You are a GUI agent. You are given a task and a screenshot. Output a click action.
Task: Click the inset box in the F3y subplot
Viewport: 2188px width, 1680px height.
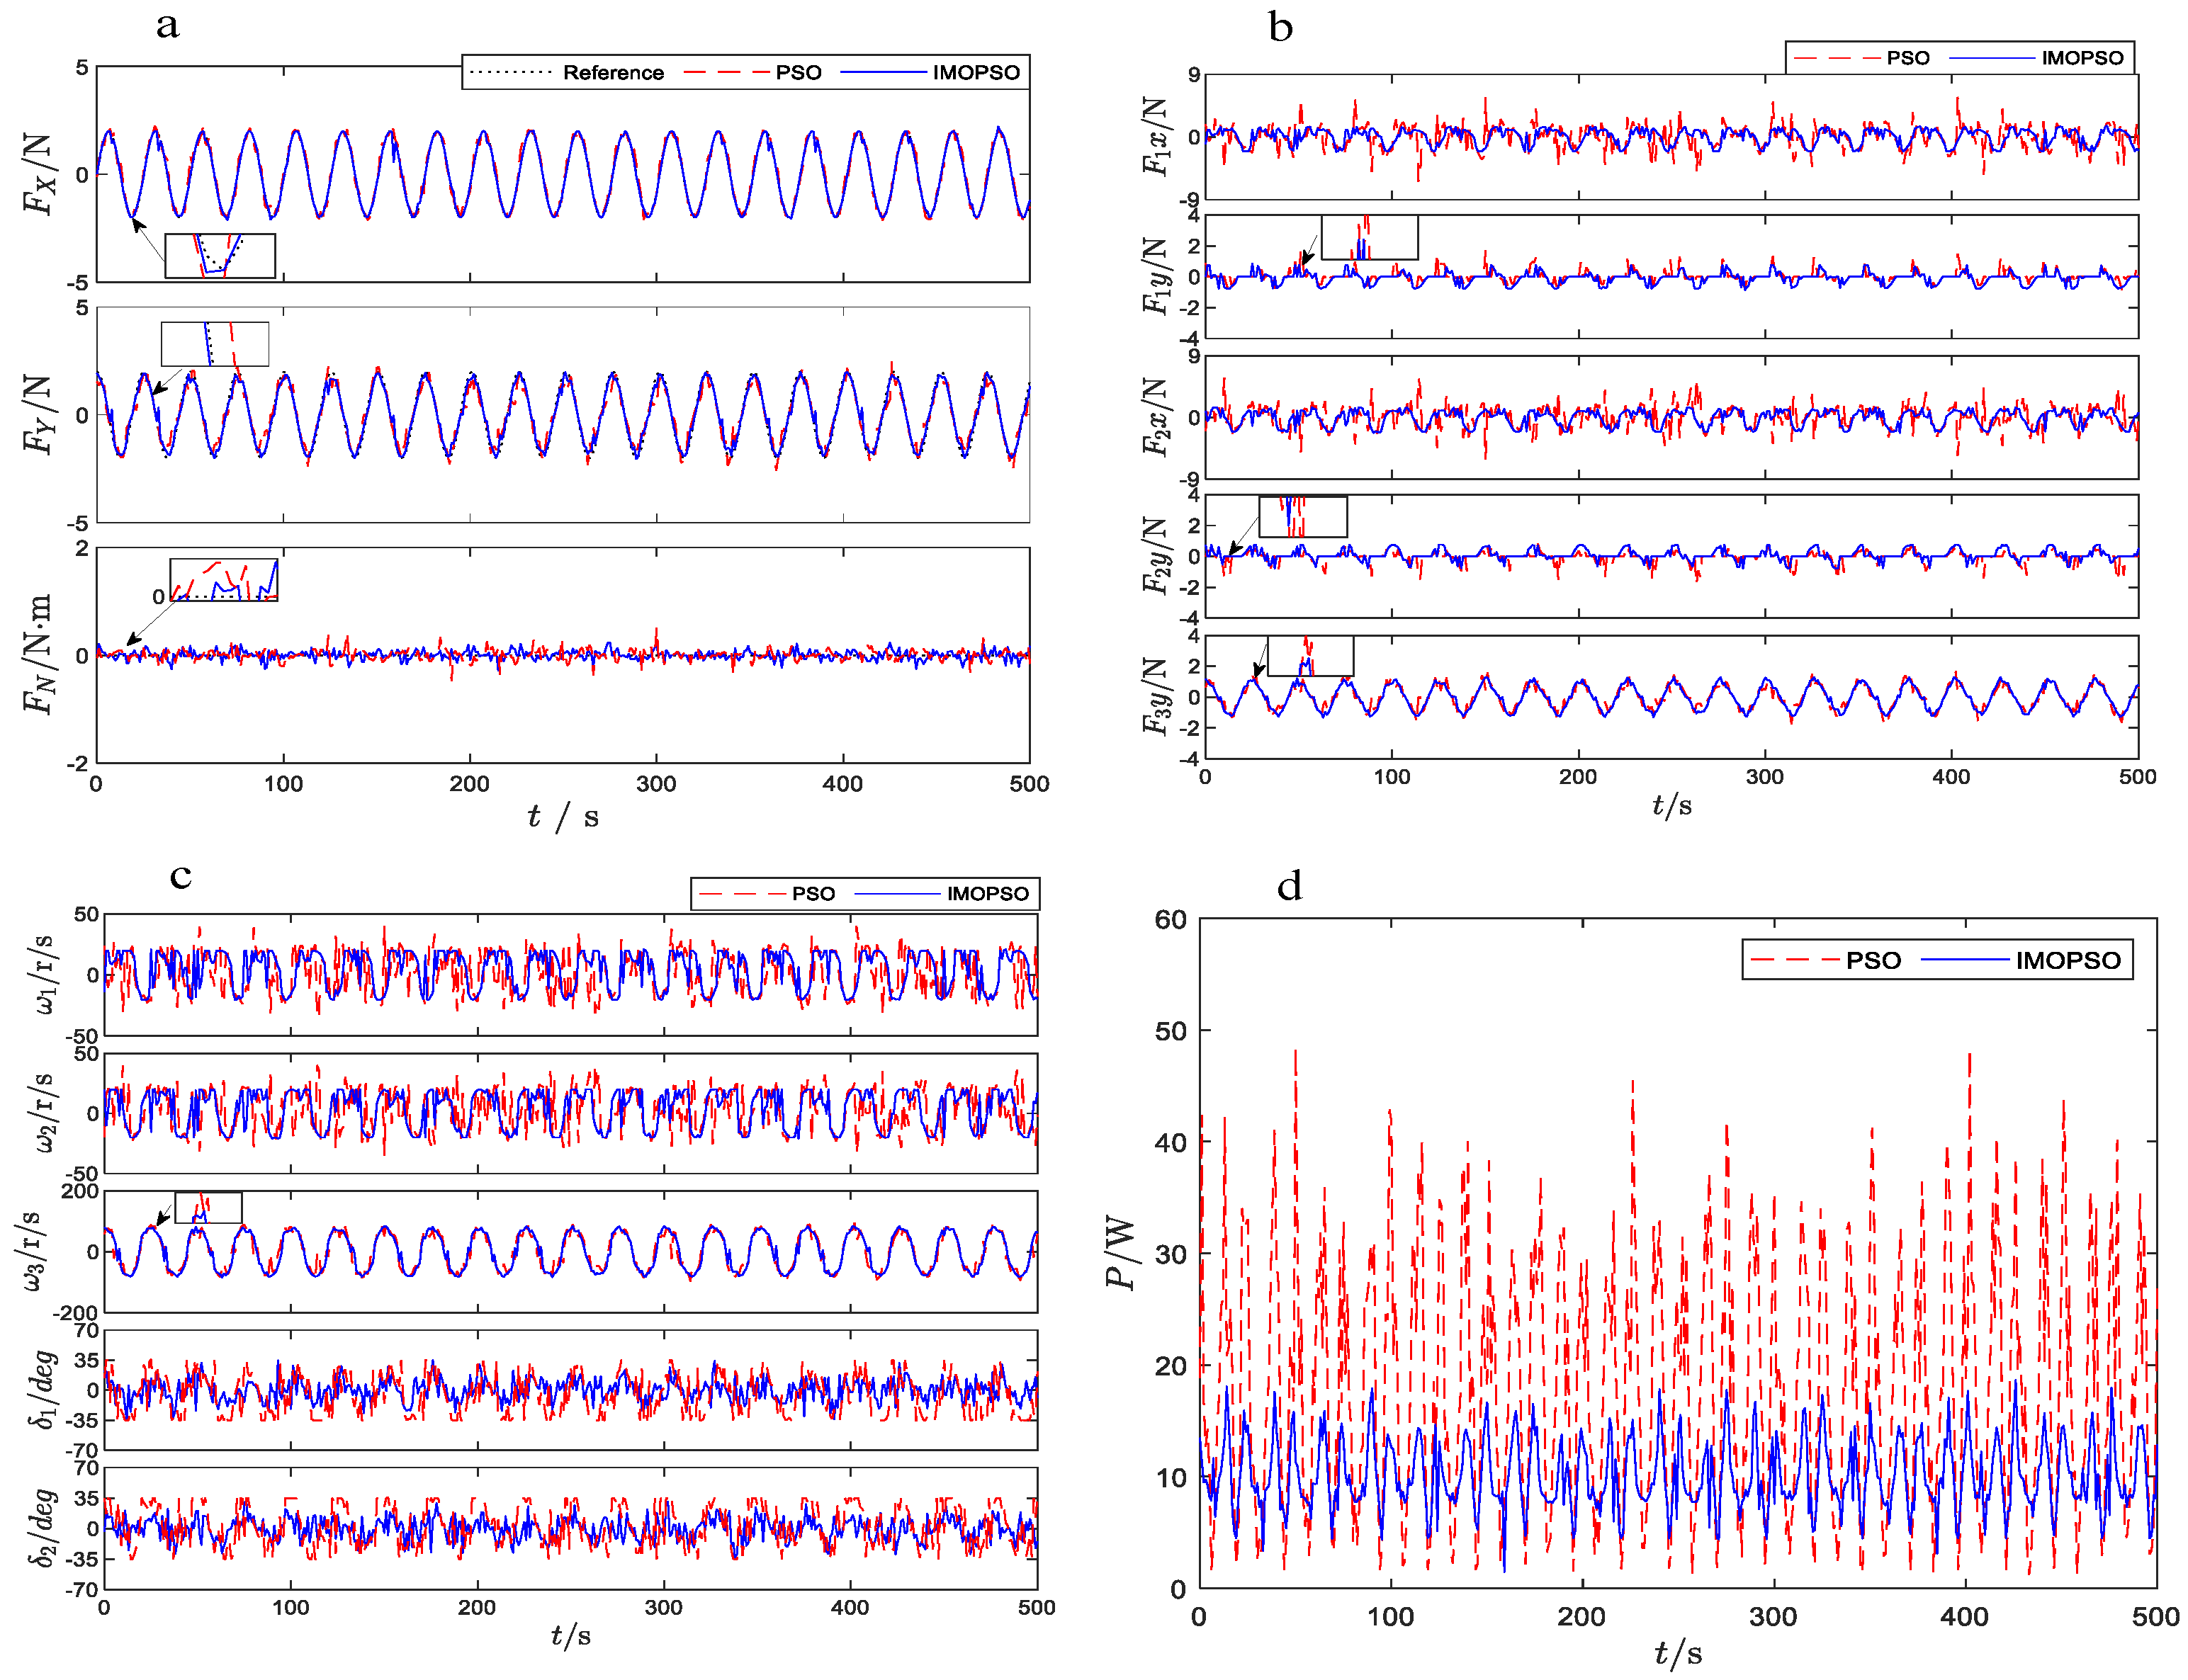click(x=1309, y=656)
